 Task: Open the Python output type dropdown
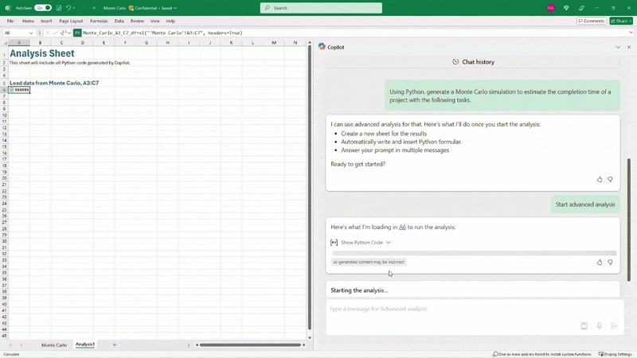point(65,33)
